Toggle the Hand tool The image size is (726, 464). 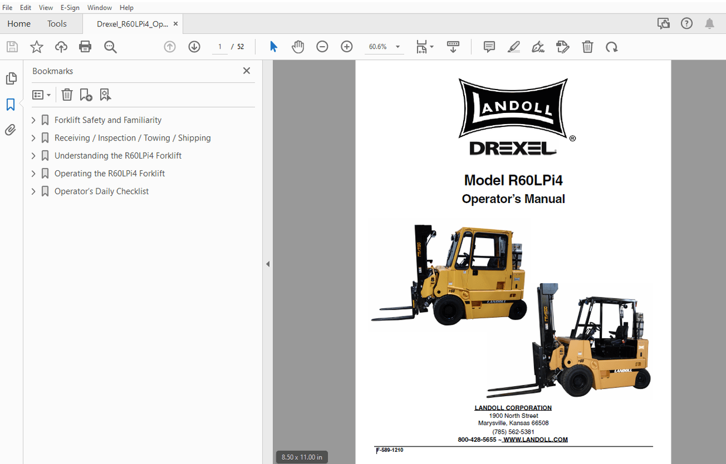pyautogui.click(x=298, y=46)
